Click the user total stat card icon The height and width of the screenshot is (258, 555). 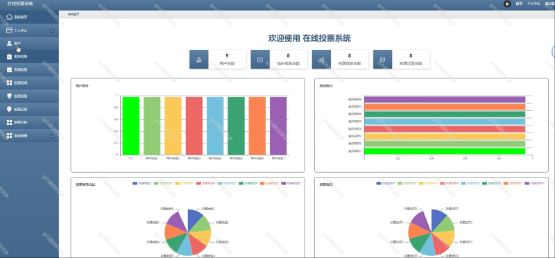click(x=199, y=60)
